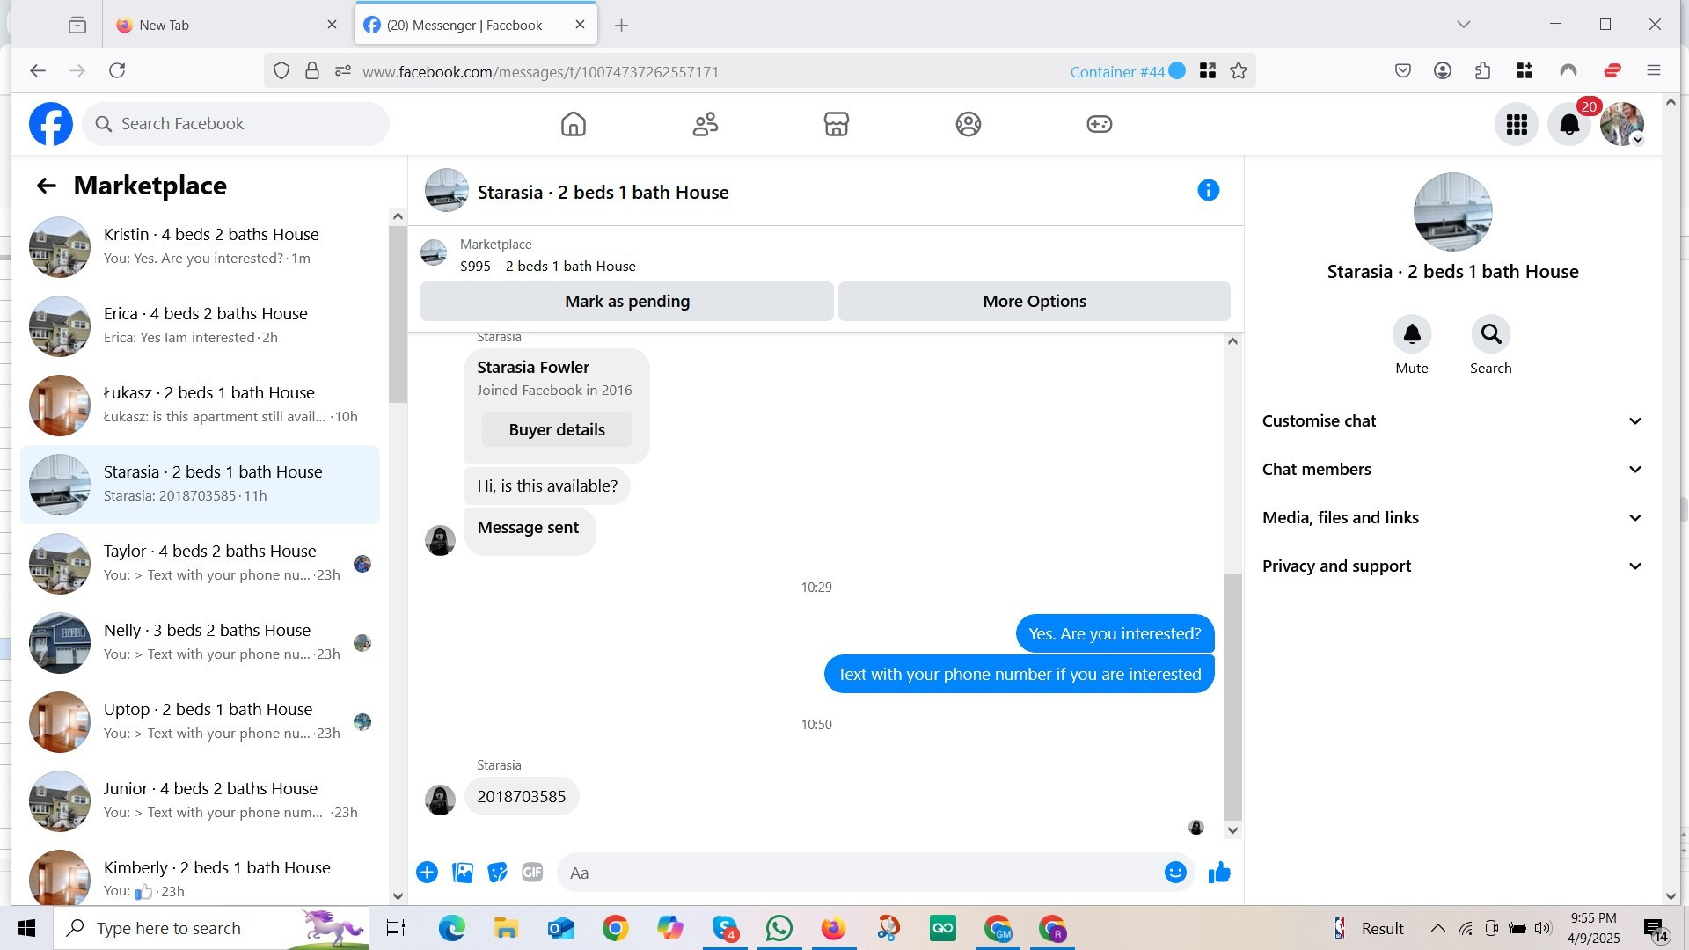1689x950 pixels.
Task: Expand Chat members section
Action: pyautogui.click(x=1451, y=470)
